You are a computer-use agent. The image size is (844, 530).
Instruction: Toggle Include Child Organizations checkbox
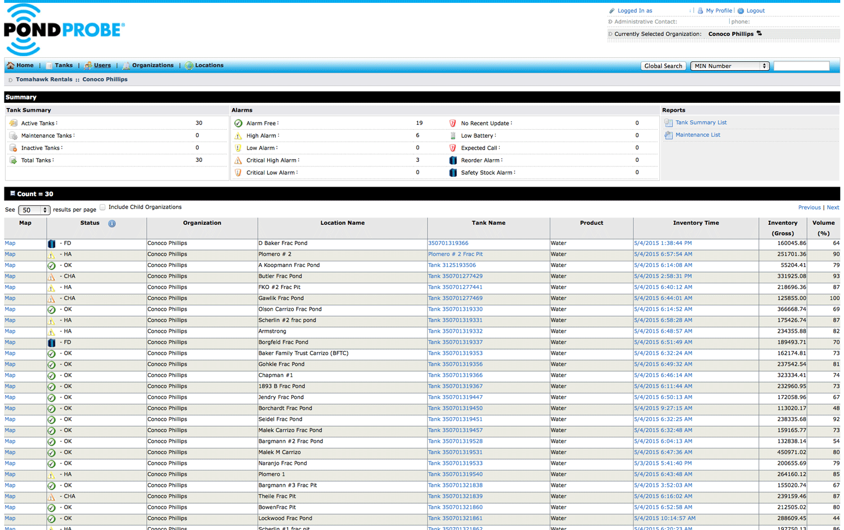tap(102, 207)
